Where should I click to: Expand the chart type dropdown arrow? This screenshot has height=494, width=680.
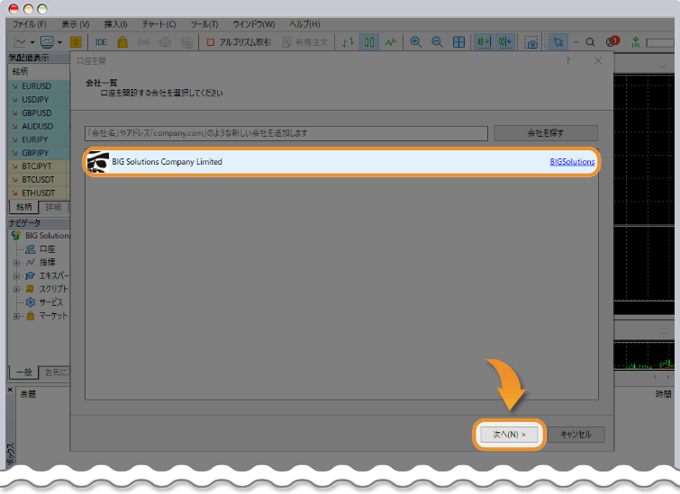(x=32, y=42)
